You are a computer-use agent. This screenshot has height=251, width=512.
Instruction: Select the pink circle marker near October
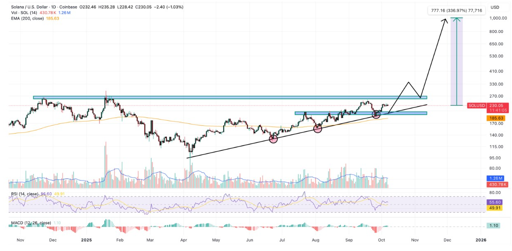[x=376, y=114]
